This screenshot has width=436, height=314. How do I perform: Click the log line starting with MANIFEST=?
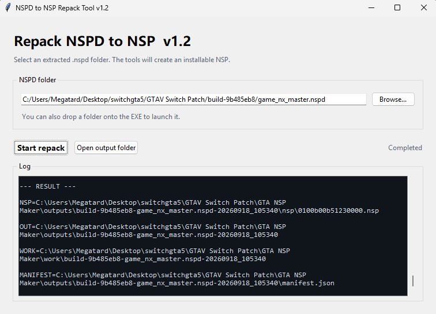(x=163, y=275)
